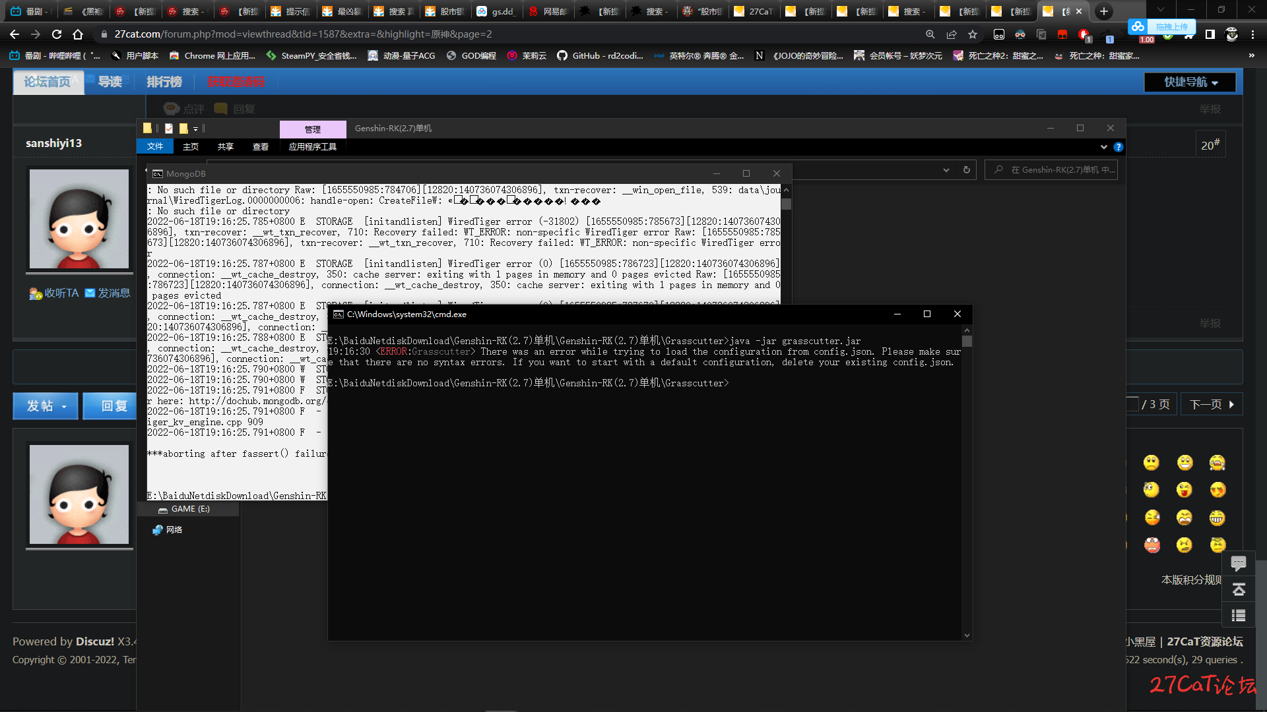Select 网络 network in Explorer tree
This screenshot has width=1267, height=712.
pyautogui.click(x=168, y=529)
